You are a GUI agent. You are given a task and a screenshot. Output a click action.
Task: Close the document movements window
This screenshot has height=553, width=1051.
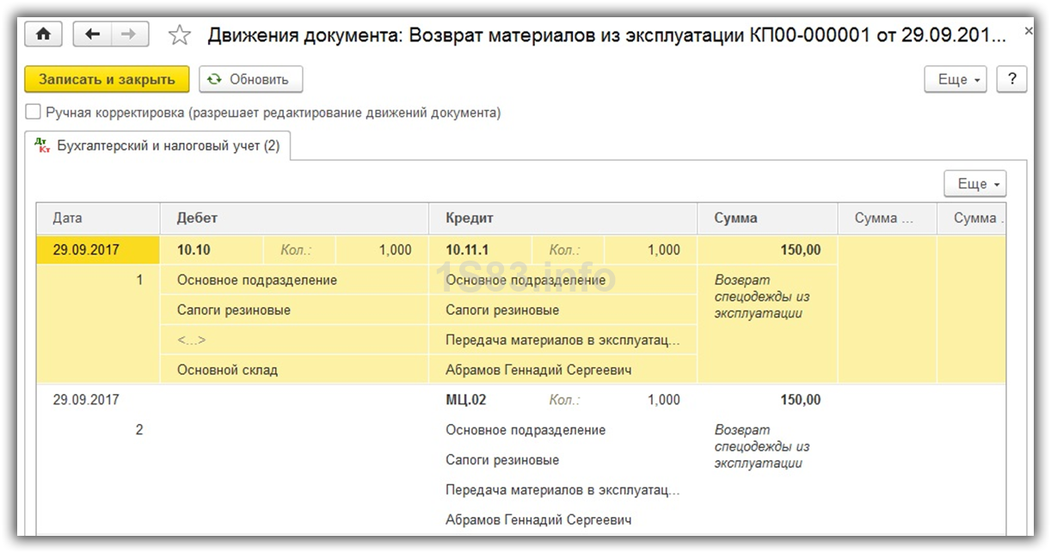(x=1029, y=32)
